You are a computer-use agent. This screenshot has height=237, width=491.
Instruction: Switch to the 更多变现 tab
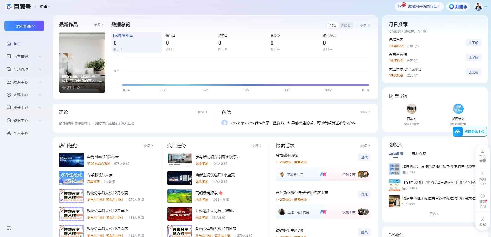coord(419,154)
